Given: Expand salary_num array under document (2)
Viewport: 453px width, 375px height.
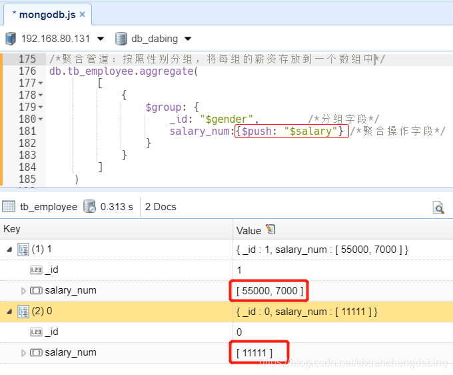Looking at the screenshot, I should click(24, 353).
